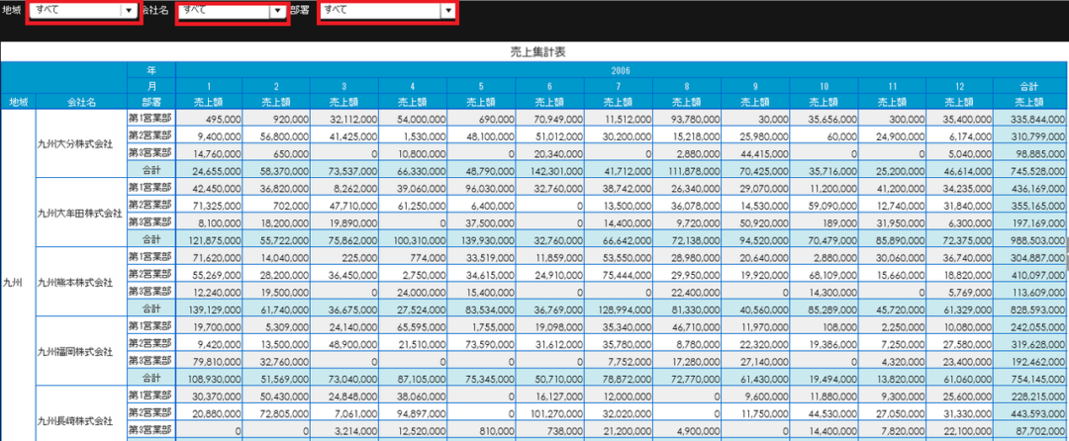Click the 月 header cell
Screen dimensions: 1069x441
click(151, 86)
